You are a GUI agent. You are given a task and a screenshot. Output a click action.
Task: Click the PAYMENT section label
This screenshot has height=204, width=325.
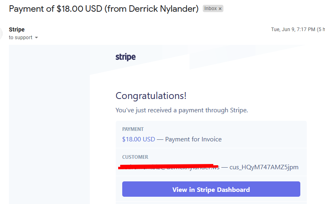click(x=133, y=129)
